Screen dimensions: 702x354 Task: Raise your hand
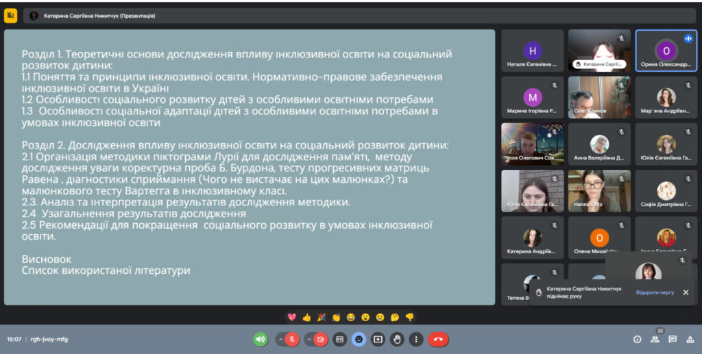click(x=397, y=339)
